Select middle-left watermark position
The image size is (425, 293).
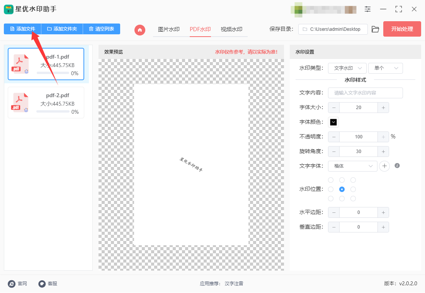coord(331,189)
